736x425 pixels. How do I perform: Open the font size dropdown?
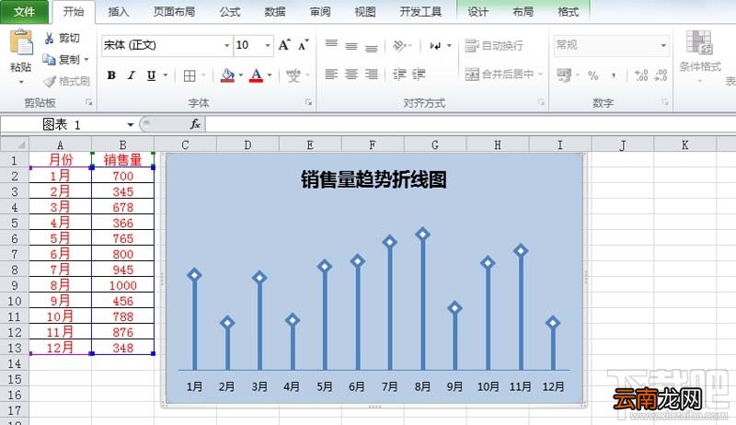point(268,45)
